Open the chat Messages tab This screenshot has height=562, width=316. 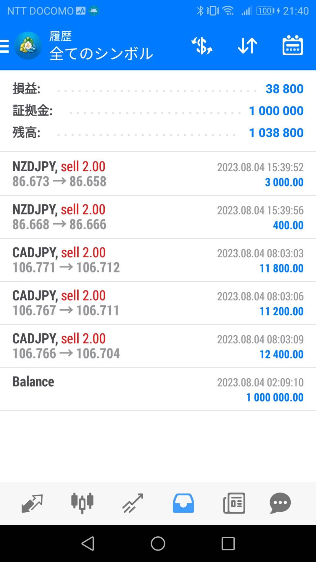pos(280,503)
